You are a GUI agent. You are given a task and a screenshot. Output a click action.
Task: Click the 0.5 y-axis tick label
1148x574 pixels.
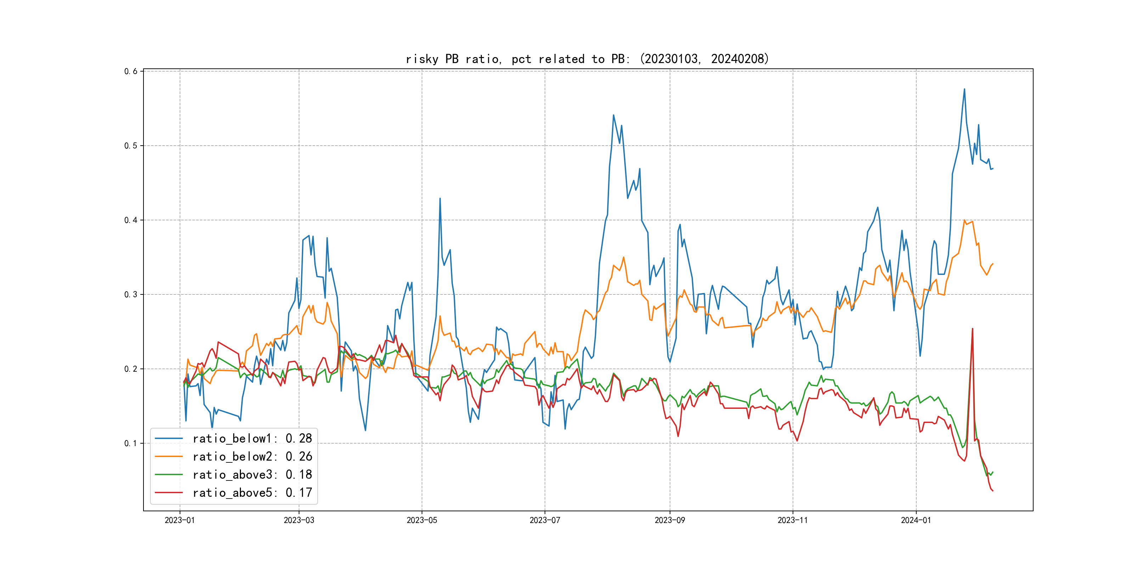[x=131, y=146]
